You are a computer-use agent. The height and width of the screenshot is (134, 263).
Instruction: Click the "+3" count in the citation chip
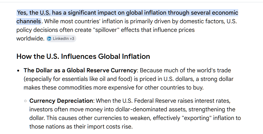72,39
